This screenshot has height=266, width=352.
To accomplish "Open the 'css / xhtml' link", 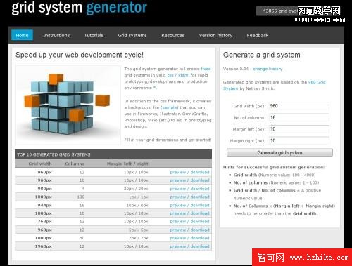I will 178,75.
